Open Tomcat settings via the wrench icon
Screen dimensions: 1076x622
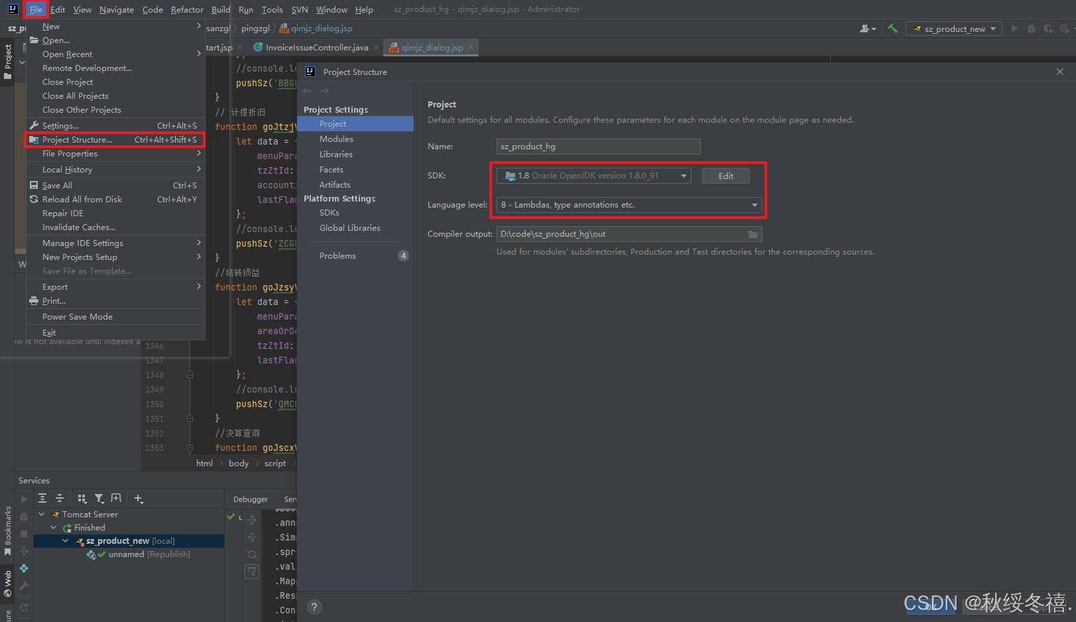click(23, 583)
